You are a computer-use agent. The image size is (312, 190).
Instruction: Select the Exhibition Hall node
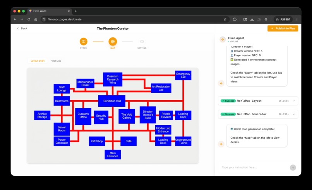(112, 101)
